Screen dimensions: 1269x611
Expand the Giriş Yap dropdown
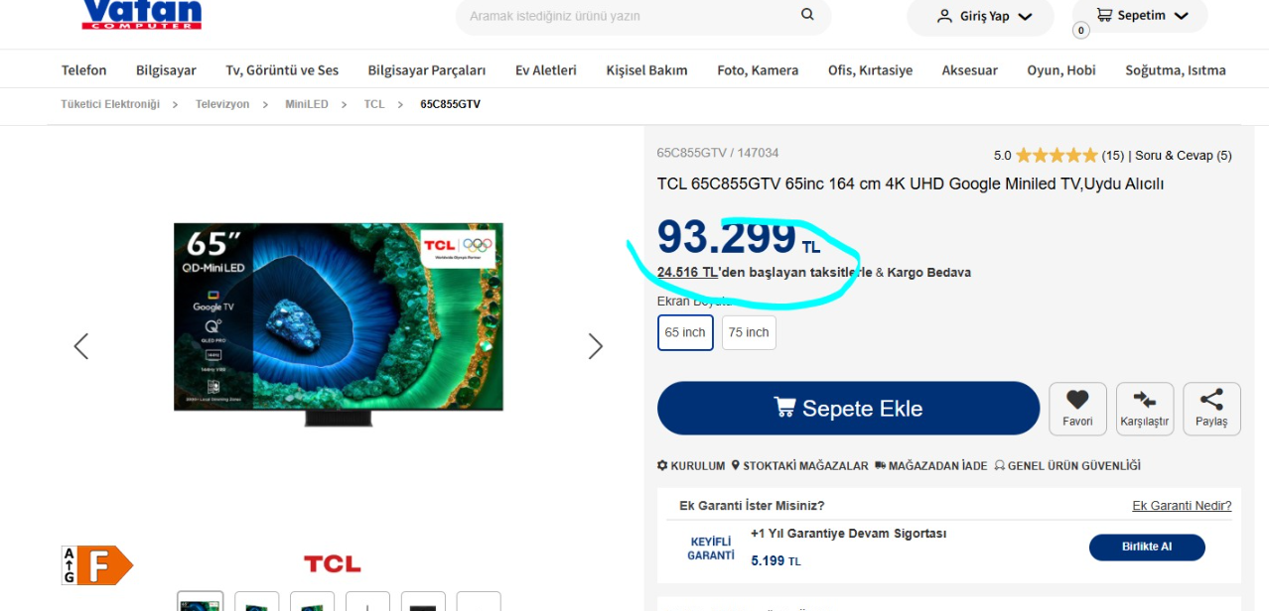pos(980,16)
